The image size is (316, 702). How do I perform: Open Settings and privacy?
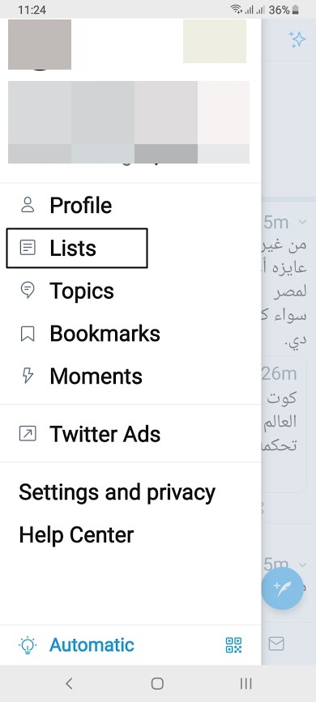pos(117,492)
